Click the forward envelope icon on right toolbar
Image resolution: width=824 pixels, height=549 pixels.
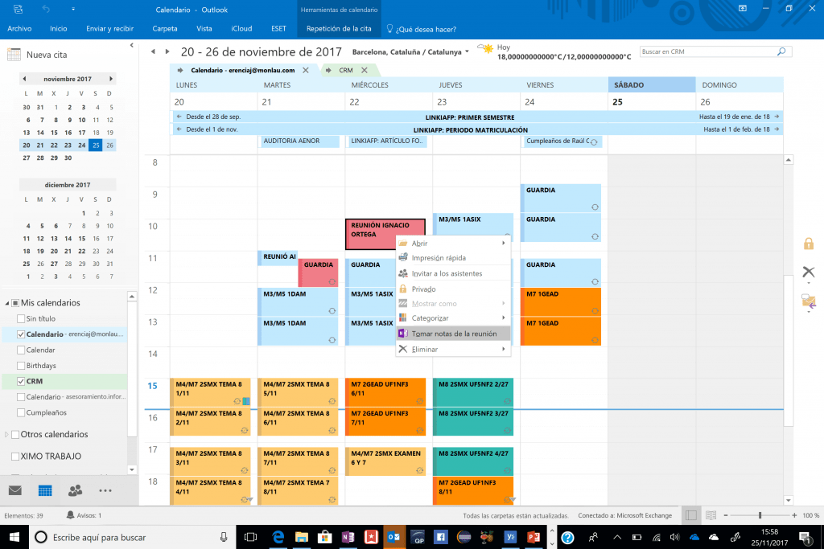[x=808, y=301]
